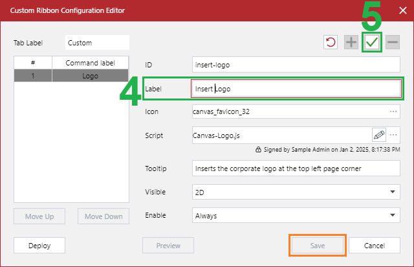Browse for icon using ellipsis next to canvas_favicon_32
This screenshot has height=267, width=414.
pos(393,111)
